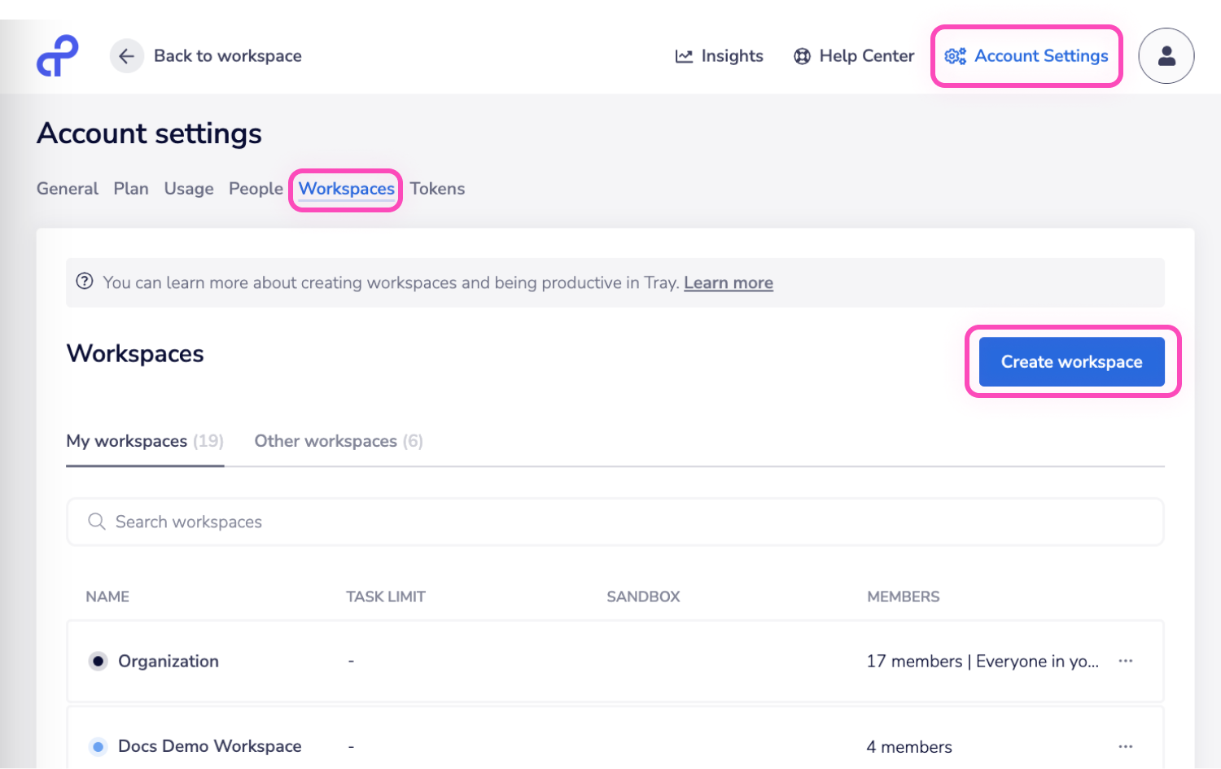The height and width of the screenshot is (769, 1221).
Task: Open the ellipsis menu for Docs Demo Workspace
Action: [x=1126, y=745]
